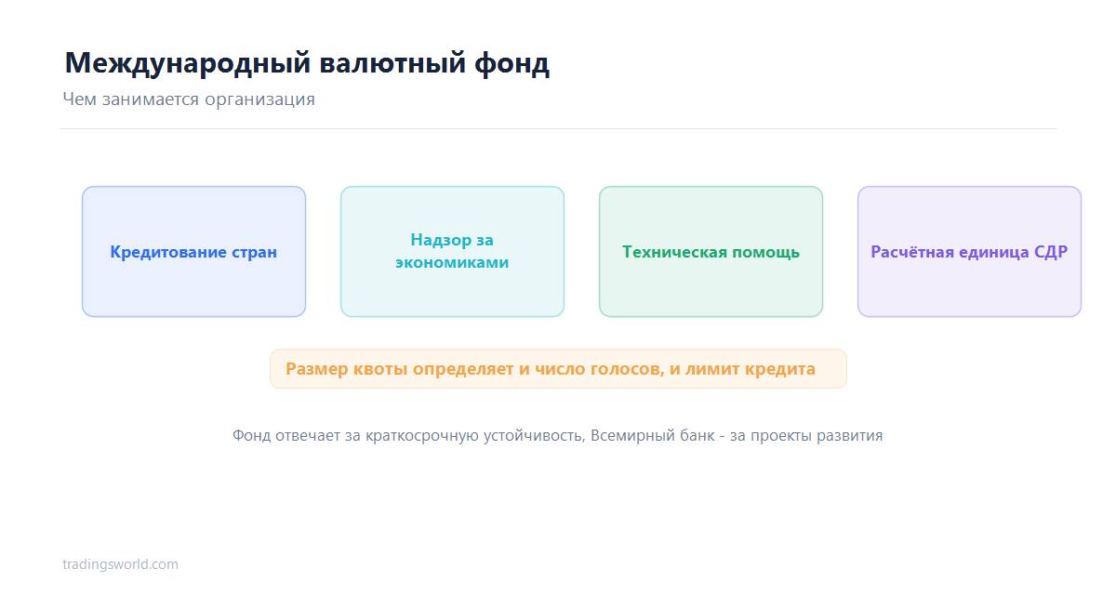Select the "Надзор за экономиками" teal card
Viewport: 1116px width, 595px height.
tap(452, 252)
